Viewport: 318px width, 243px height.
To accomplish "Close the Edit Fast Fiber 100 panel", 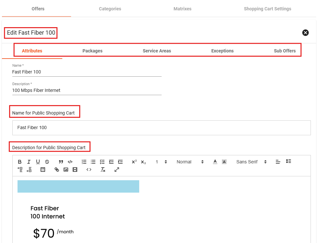I will (305, 33).
